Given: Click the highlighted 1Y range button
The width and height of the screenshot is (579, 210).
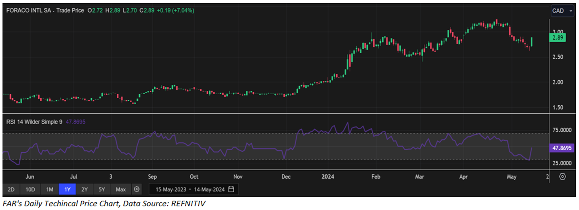Looking at the screenshot, I should click(x=67, y=189).
